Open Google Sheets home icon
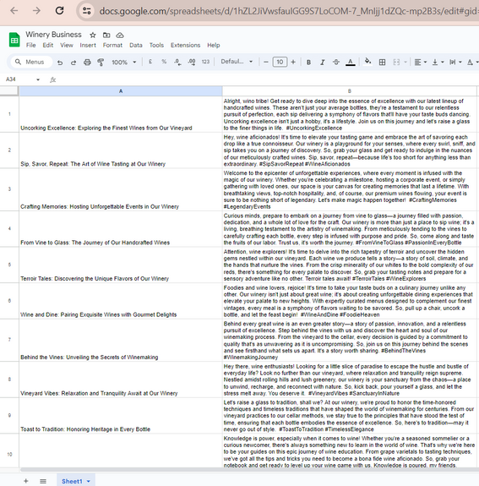This screenshot has height=486, width=479. pos(14,40)
